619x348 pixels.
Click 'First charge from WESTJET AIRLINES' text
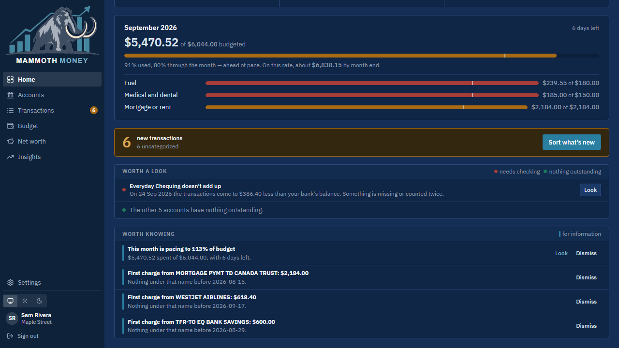tap(192, 297)
